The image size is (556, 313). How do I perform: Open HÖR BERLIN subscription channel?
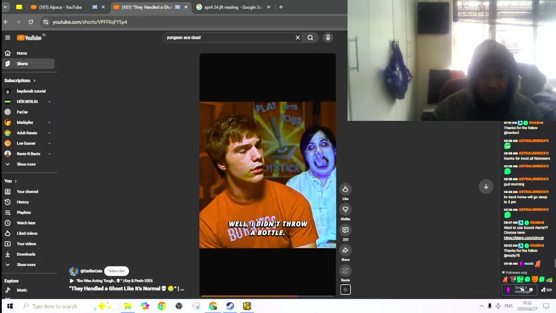(28, 102)
